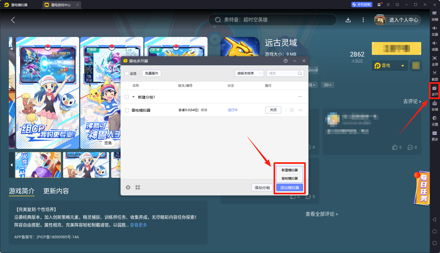Viewport: 440px width, 253px height.
Task: Toggle 全屏 fullscreen mode in sidebar
Action: click(435, 61)
